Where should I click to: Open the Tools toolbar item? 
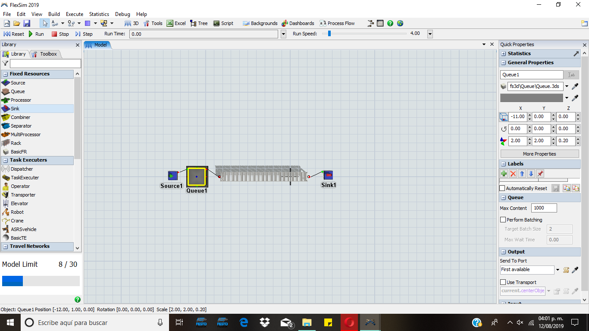point(153,23)
